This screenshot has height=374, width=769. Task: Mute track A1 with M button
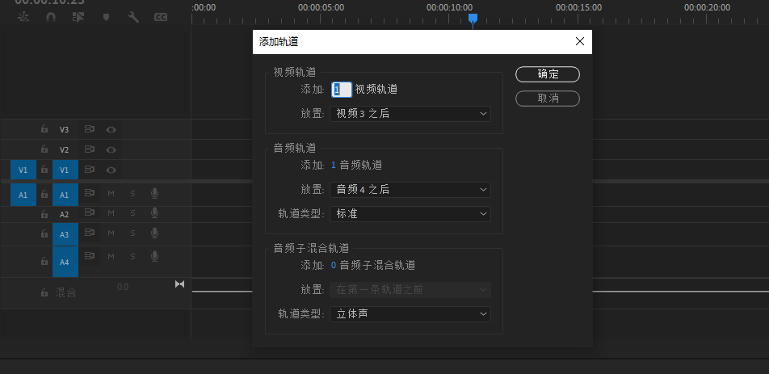(111, 194)
